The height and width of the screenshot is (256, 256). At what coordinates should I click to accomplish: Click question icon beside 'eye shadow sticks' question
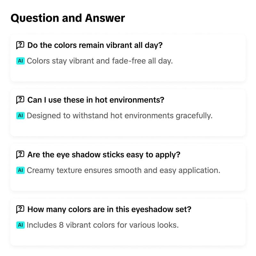(x=20, y=155)
